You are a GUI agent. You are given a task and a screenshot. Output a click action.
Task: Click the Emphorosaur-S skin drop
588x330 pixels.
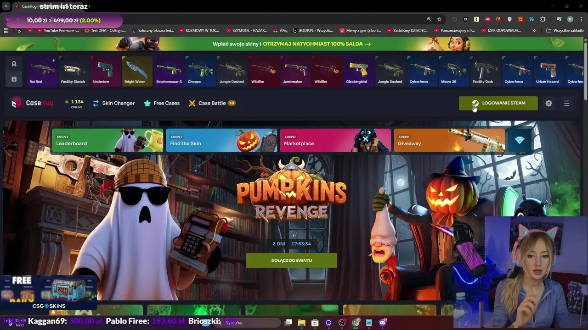click(x=168, y=71)
